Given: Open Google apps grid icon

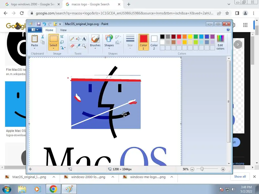Looking at the screenshot, I should [x=245, y=25].
